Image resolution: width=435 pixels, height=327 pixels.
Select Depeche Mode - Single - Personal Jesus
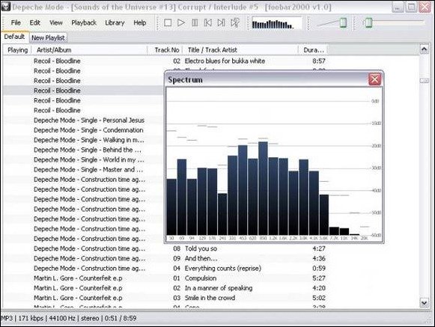[89, 120]
